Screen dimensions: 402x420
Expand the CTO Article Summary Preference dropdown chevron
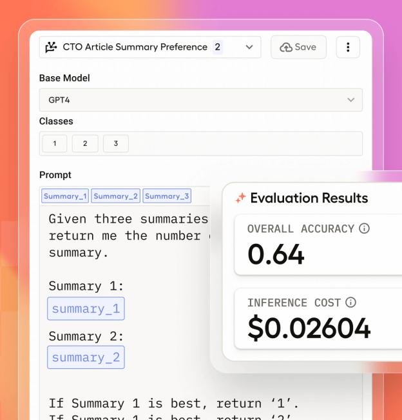(249, 47)
